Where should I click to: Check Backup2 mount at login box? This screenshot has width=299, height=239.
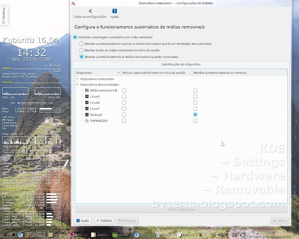124,114
